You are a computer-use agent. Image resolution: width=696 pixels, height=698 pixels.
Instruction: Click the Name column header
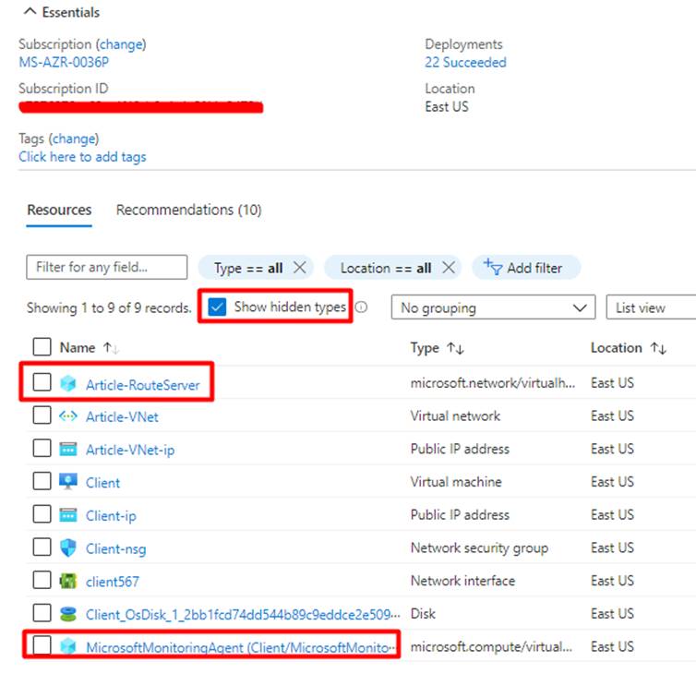(x=78, y=348)
